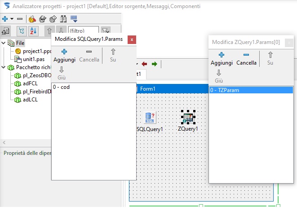Click the funnel filter options icon
The height and width of the screenshot is (215, 297).
point(106,30)
